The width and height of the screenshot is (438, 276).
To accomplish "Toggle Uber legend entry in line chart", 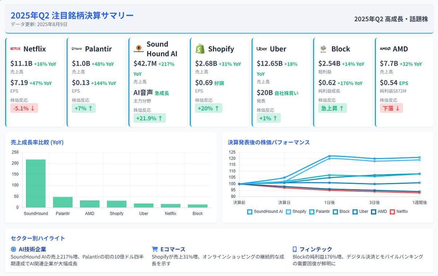I will [x=361, y=211].
